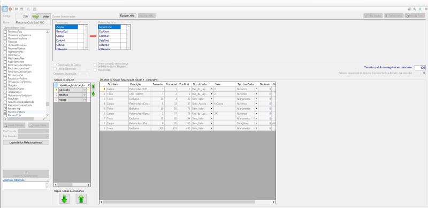
Task: Open the rodape section dropdown
Action: point(85,100)
